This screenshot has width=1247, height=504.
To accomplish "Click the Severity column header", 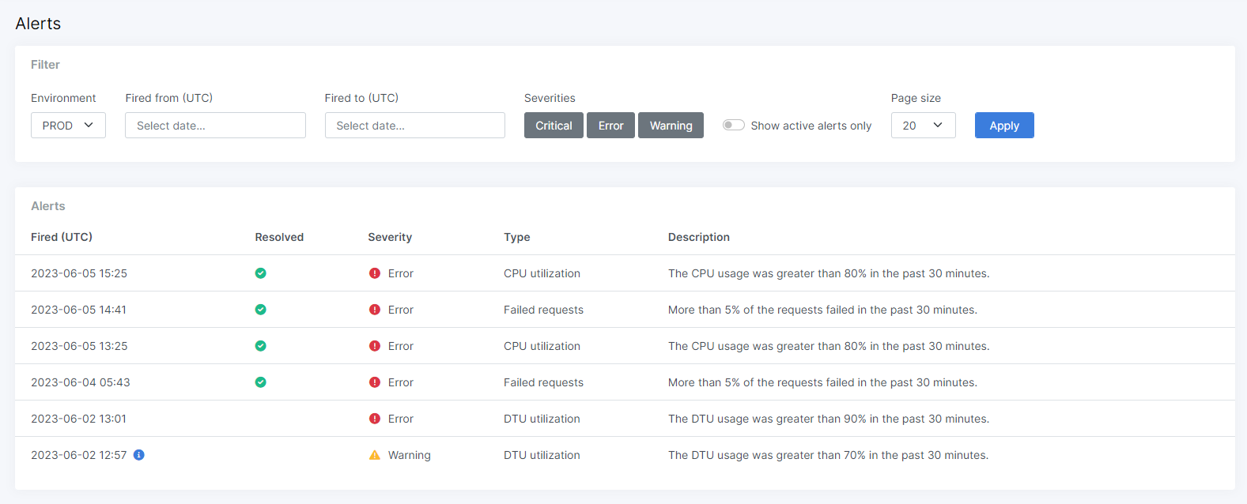I will [390, 237].
